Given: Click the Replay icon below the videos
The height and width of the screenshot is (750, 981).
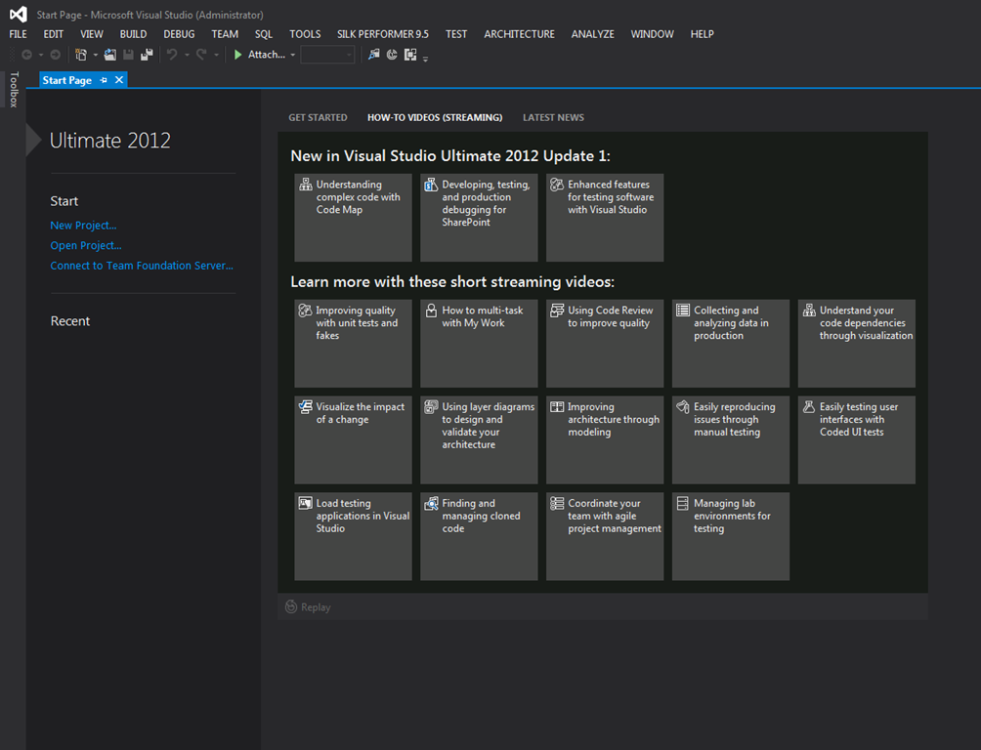Looking at the screenshot, I should point(290,606).
